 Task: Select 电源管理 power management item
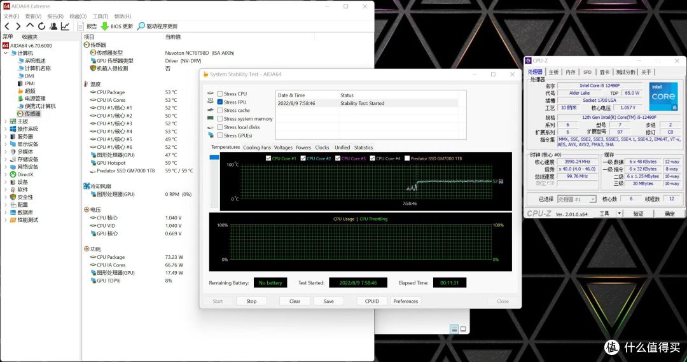[35, 99]
